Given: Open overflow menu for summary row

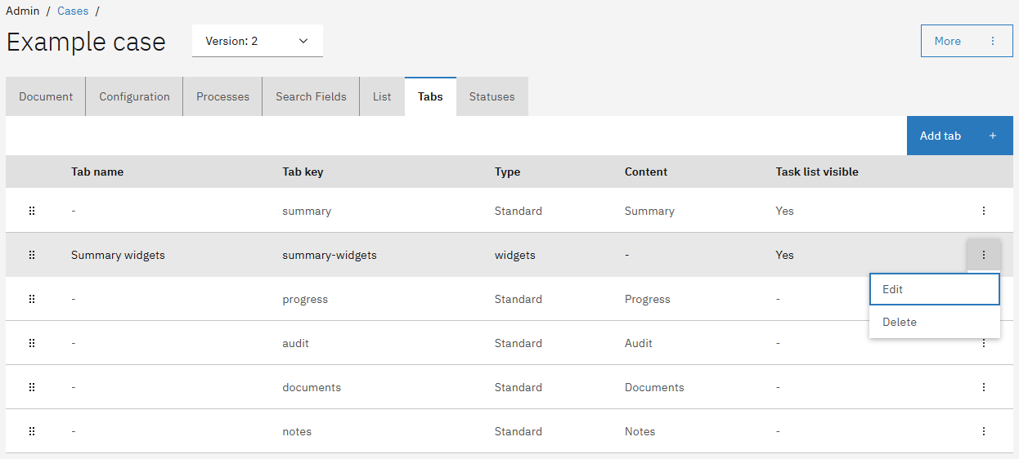Looking at the screenshot, I should 983,211.
